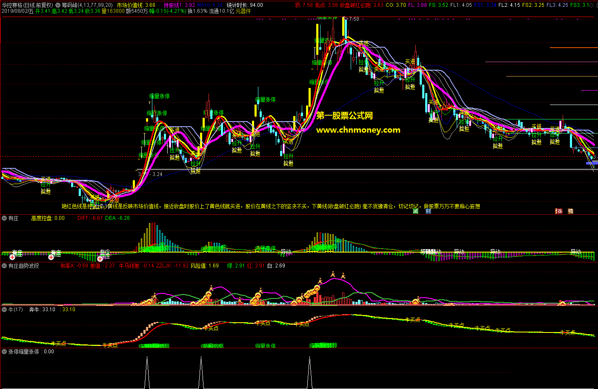Click the date 2019/08/02/五
Screen dimensions: 598x389
pos(17,11)
